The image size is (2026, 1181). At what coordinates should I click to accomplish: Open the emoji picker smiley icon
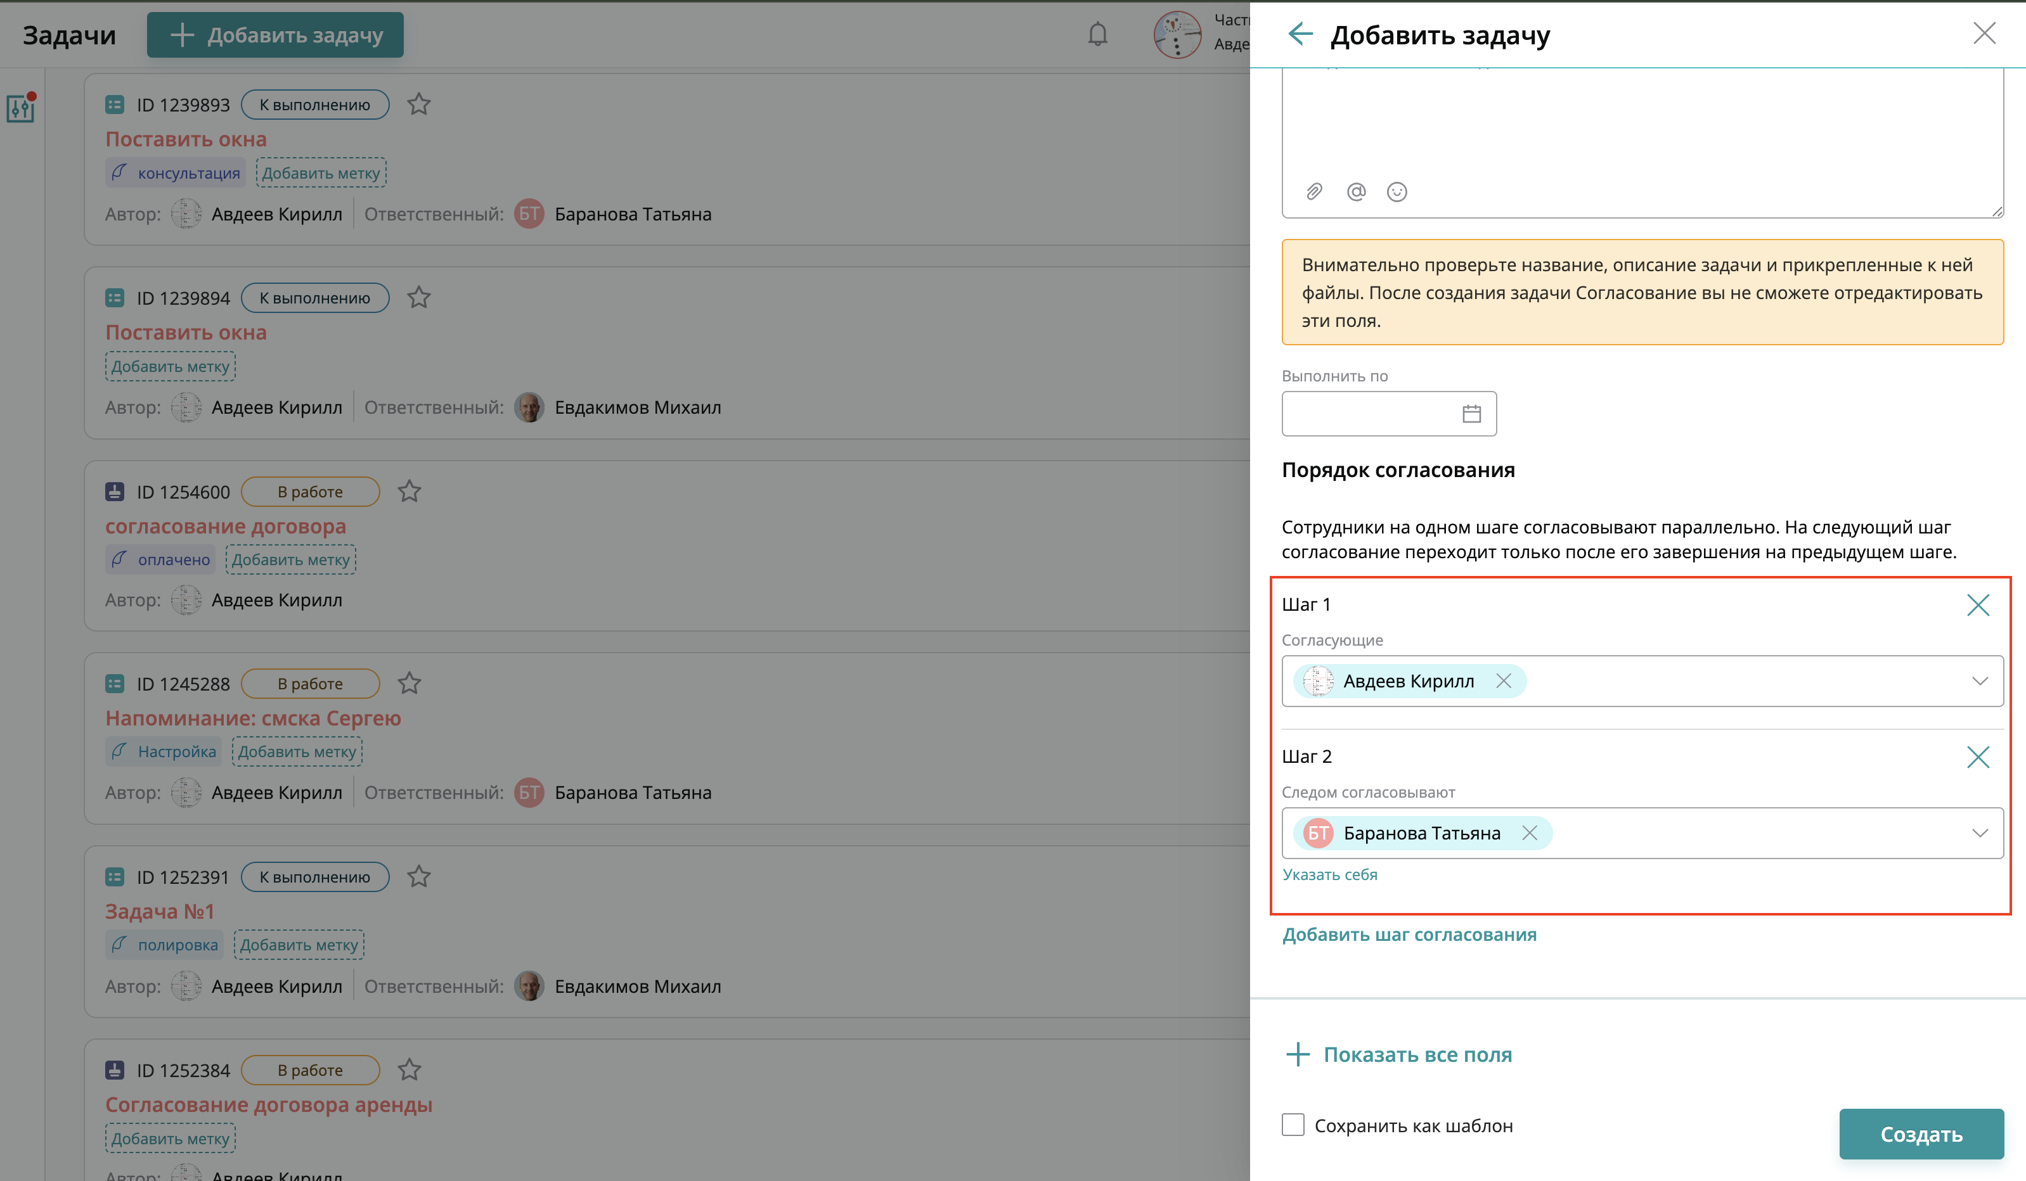point(1397,191)
